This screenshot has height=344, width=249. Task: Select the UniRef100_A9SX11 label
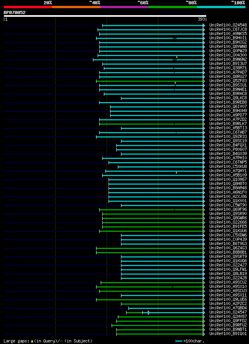[x=228, y=295]
